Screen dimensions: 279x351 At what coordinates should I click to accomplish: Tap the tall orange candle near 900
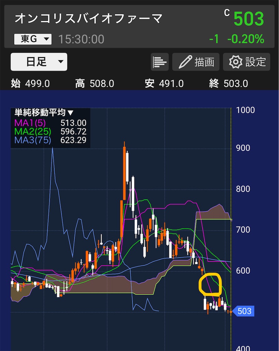pyautogui.click(x=124, y=173)
